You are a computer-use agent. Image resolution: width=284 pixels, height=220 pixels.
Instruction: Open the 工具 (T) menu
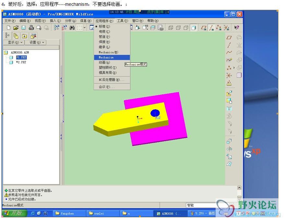[123, 21]
